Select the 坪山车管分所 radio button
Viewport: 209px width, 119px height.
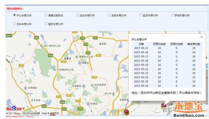click(x=14, y=15)
